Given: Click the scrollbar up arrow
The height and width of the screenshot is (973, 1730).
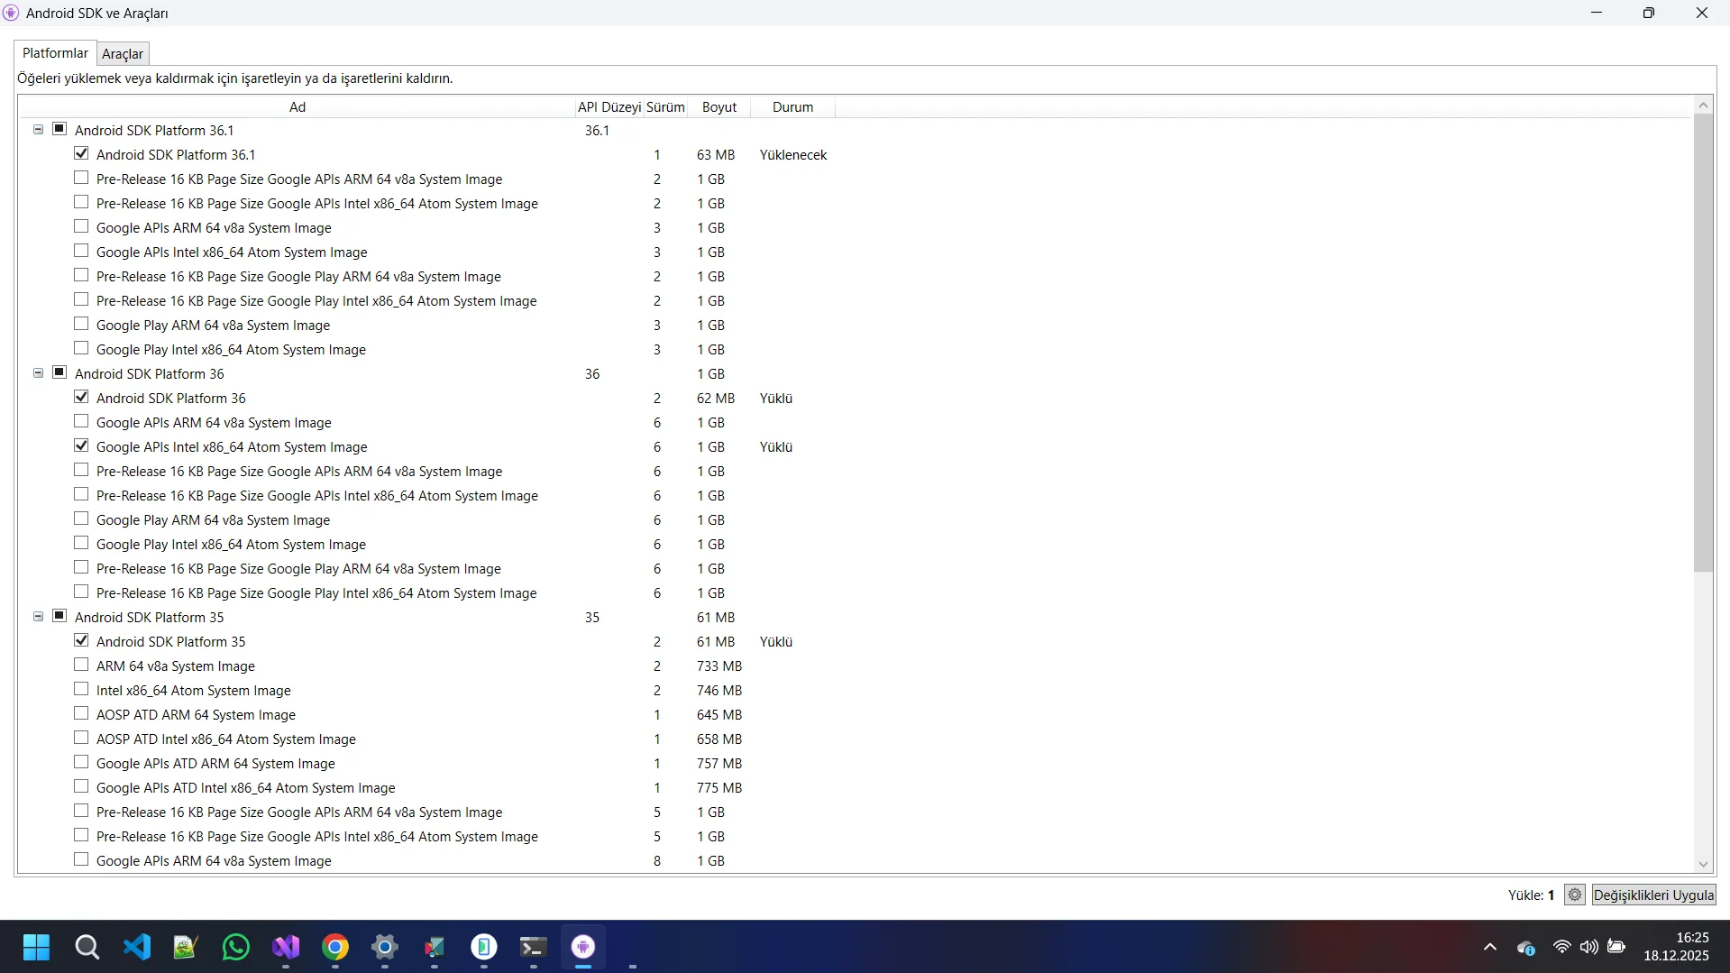Looking at the screenshot, I should coord(1703,106).
